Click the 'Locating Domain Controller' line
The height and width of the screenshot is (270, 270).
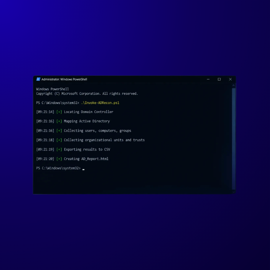point(88,112)
